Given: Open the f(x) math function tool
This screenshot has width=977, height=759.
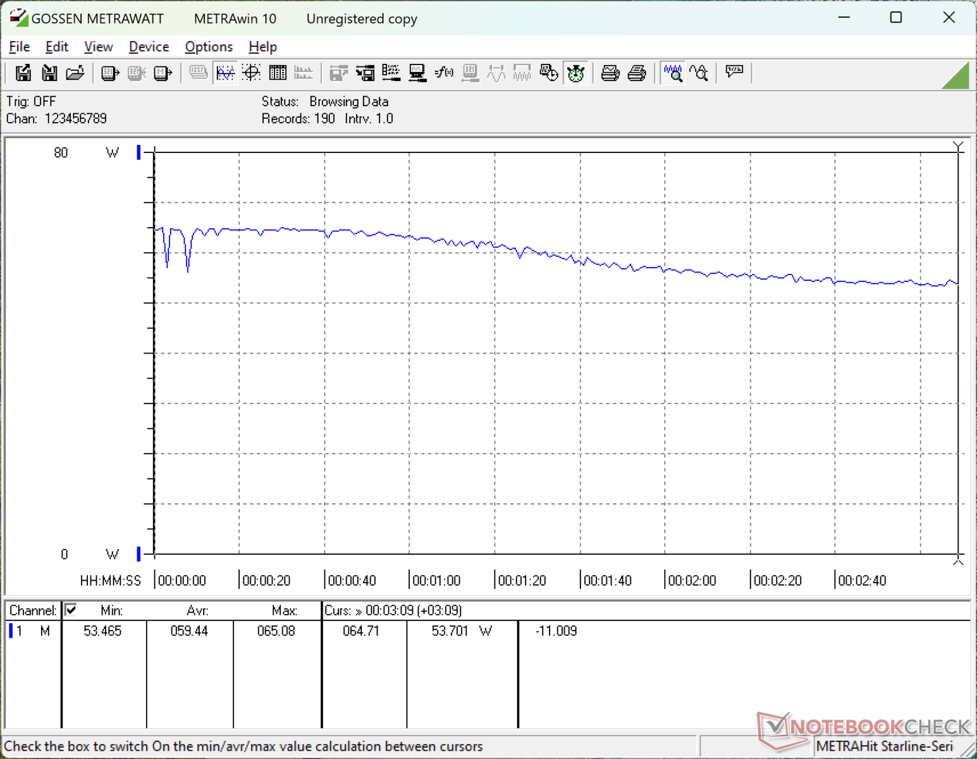Looking at the screenshot, I should pos(444,73).
